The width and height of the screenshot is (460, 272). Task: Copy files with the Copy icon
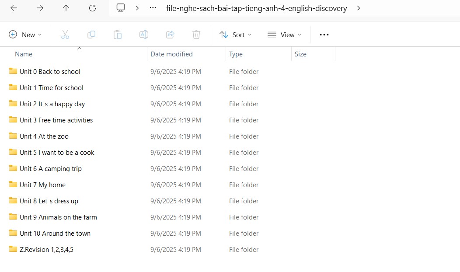[x=91, y=35]
